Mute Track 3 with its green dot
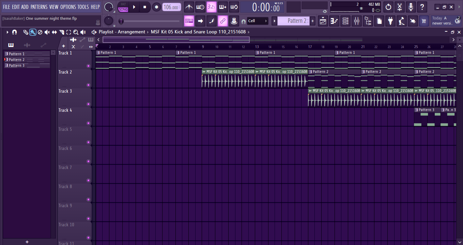 click(x=89, y=104)
